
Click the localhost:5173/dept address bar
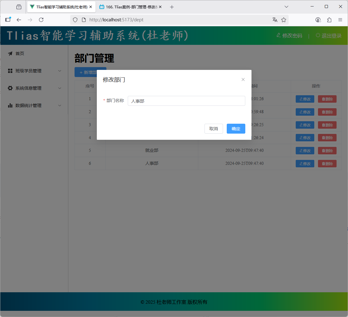pyautogui.click(x=173, y=20)
